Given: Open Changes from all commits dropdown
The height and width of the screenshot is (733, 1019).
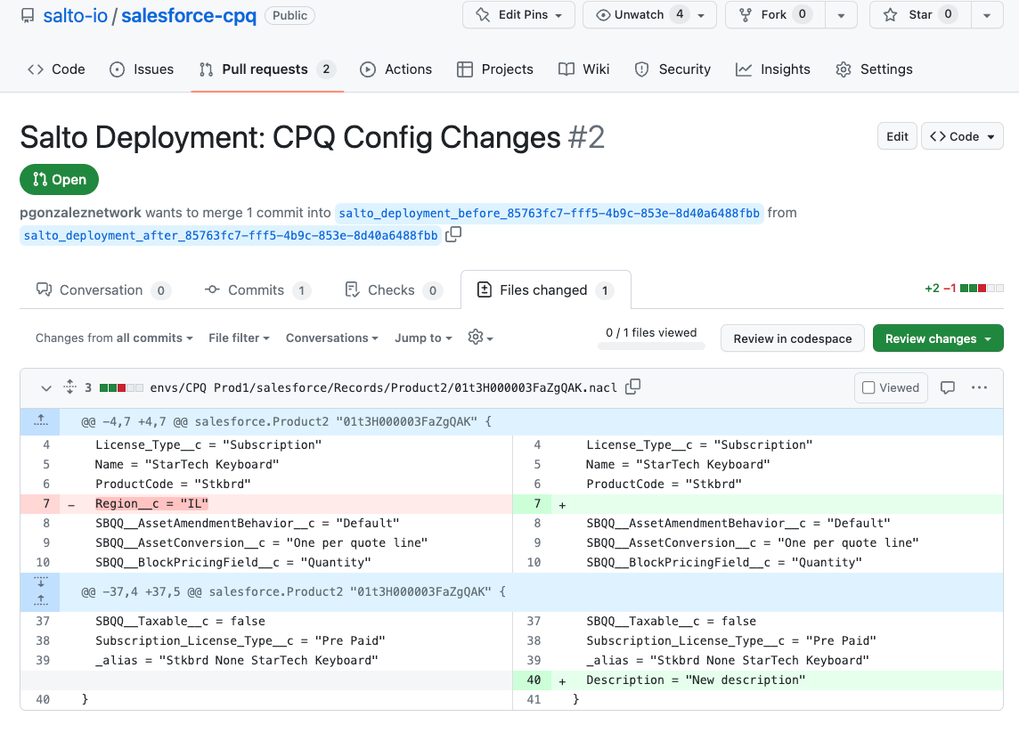Looking at the screenshot, I should pyautogui.click(x=114, y=338).
